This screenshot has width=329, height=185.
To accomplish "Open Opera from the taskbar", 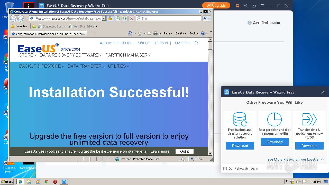I will click(55, 182).
